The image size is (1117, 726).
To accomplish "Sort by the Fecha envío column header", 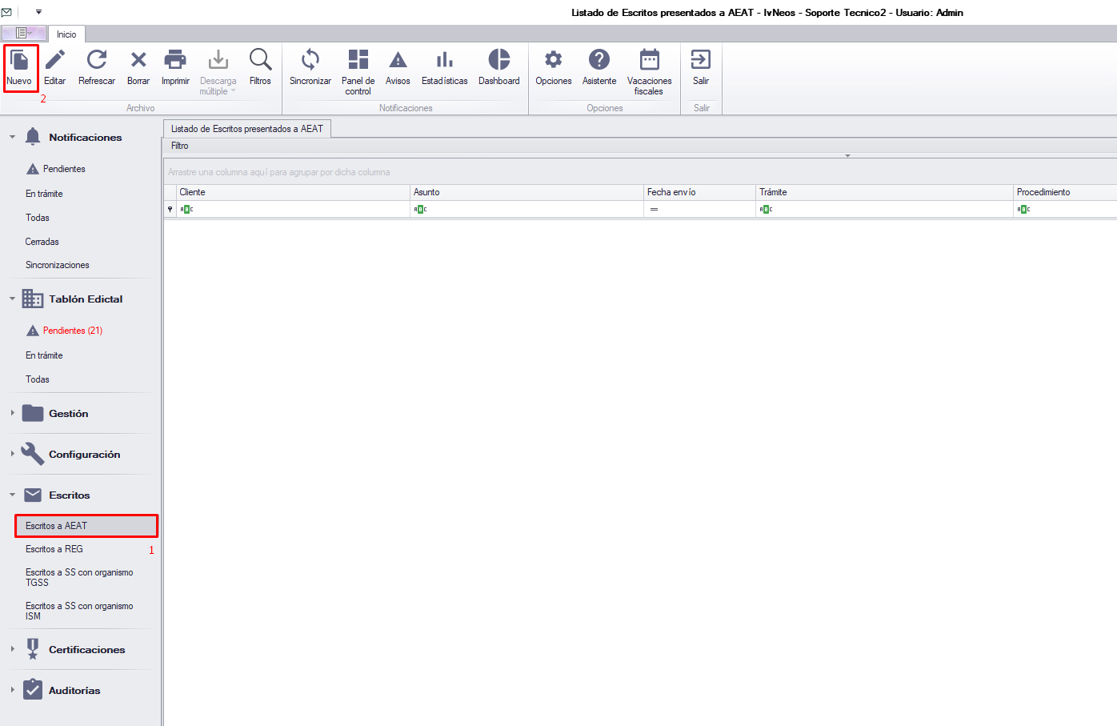I will click(699, 192).
